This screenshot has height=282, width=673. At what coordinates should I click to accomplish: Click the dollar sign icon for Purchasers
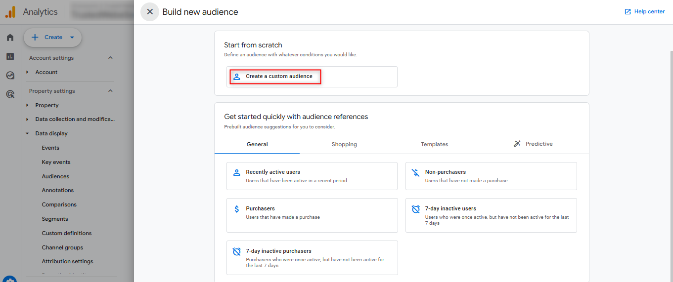point(237,209)
